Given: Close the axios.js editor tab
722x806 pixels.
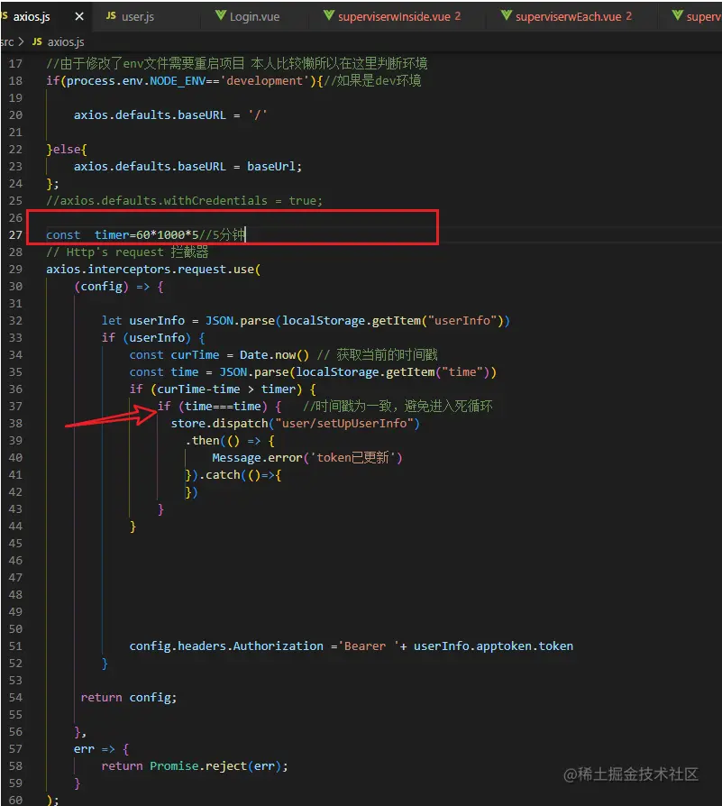Looking at the screenshot, I should [x=79, y=16].
